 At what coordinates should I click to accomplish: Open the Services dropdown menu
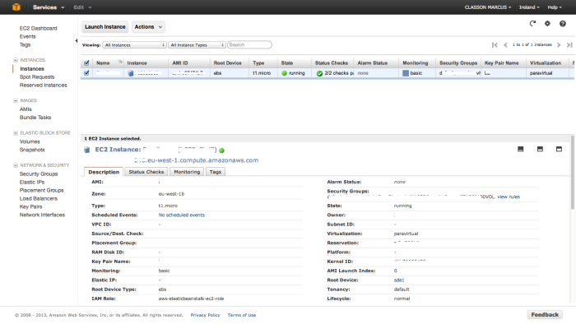49,7
